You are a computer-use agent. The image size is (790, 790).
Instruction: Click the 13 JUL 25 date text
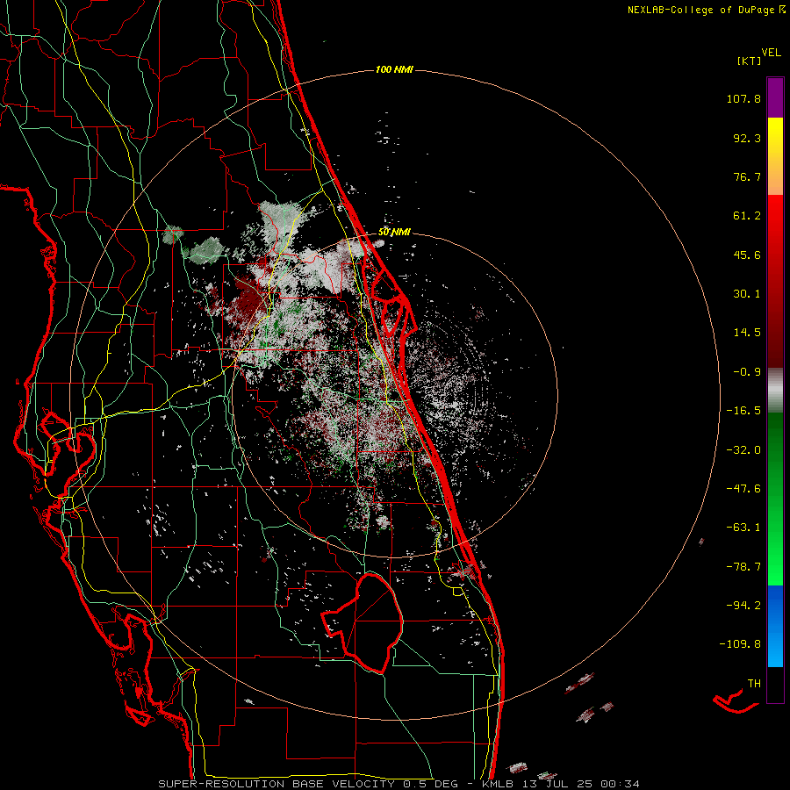[557, 784]
